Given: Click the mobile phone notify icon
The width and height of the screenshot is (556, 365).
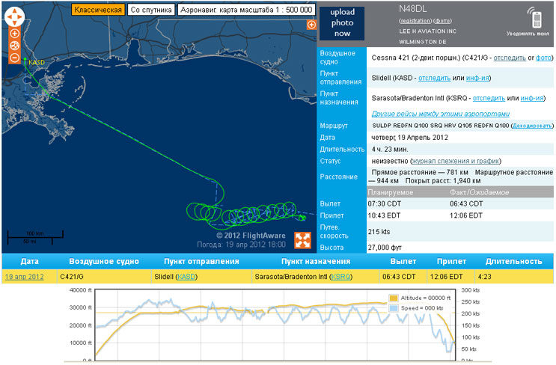Looking at the screenshot, I should pyautogui.click(x=537, y=17).
